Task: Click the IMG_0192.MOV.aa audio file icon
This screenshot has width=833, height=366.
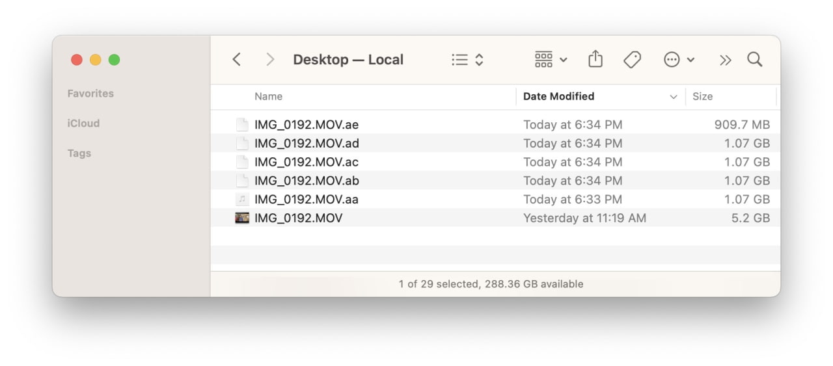Action: (x=242, y=200)
